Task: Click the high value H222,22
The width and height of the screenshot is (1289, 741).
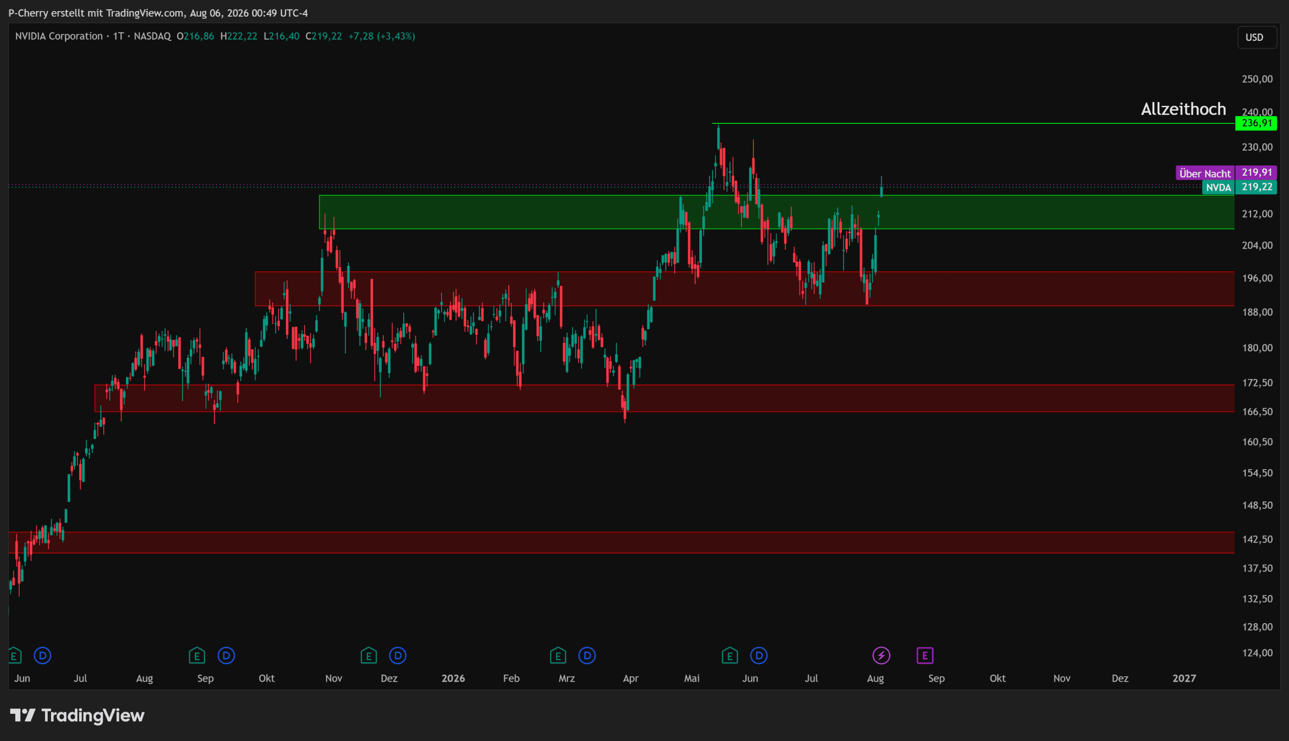Action: [x=239, y=36]
